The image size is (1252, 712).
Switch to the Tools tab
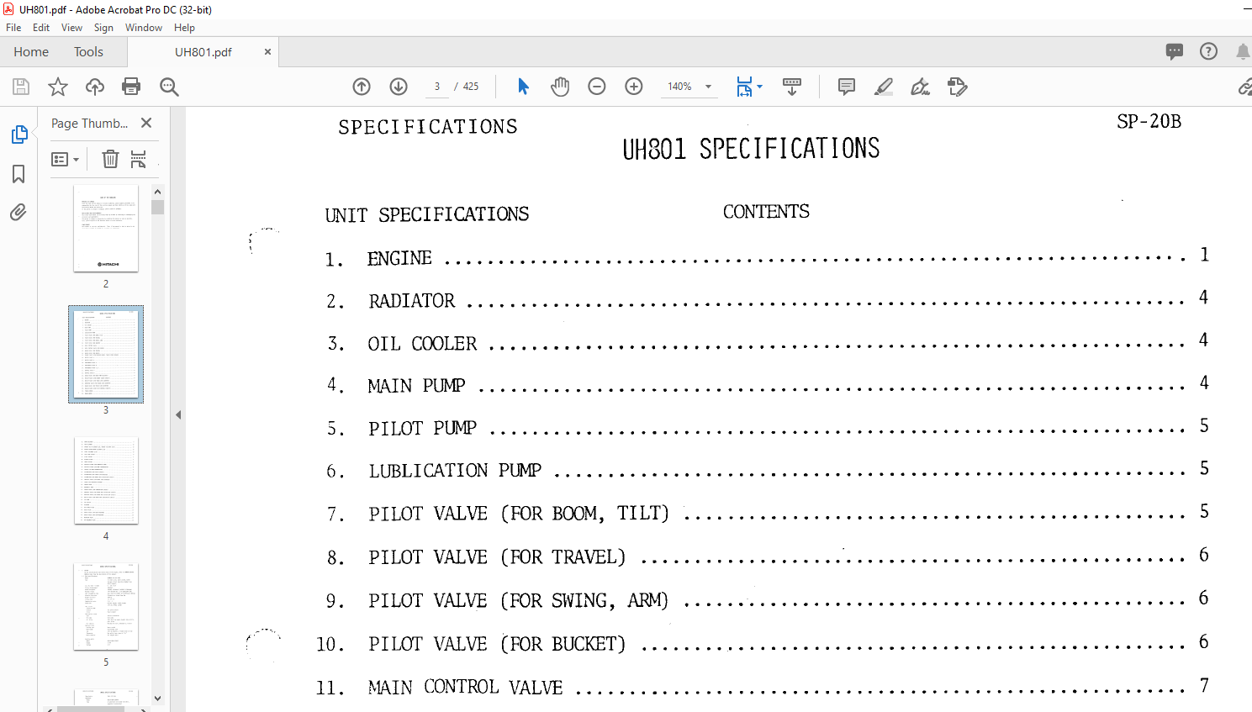point(88,51)
